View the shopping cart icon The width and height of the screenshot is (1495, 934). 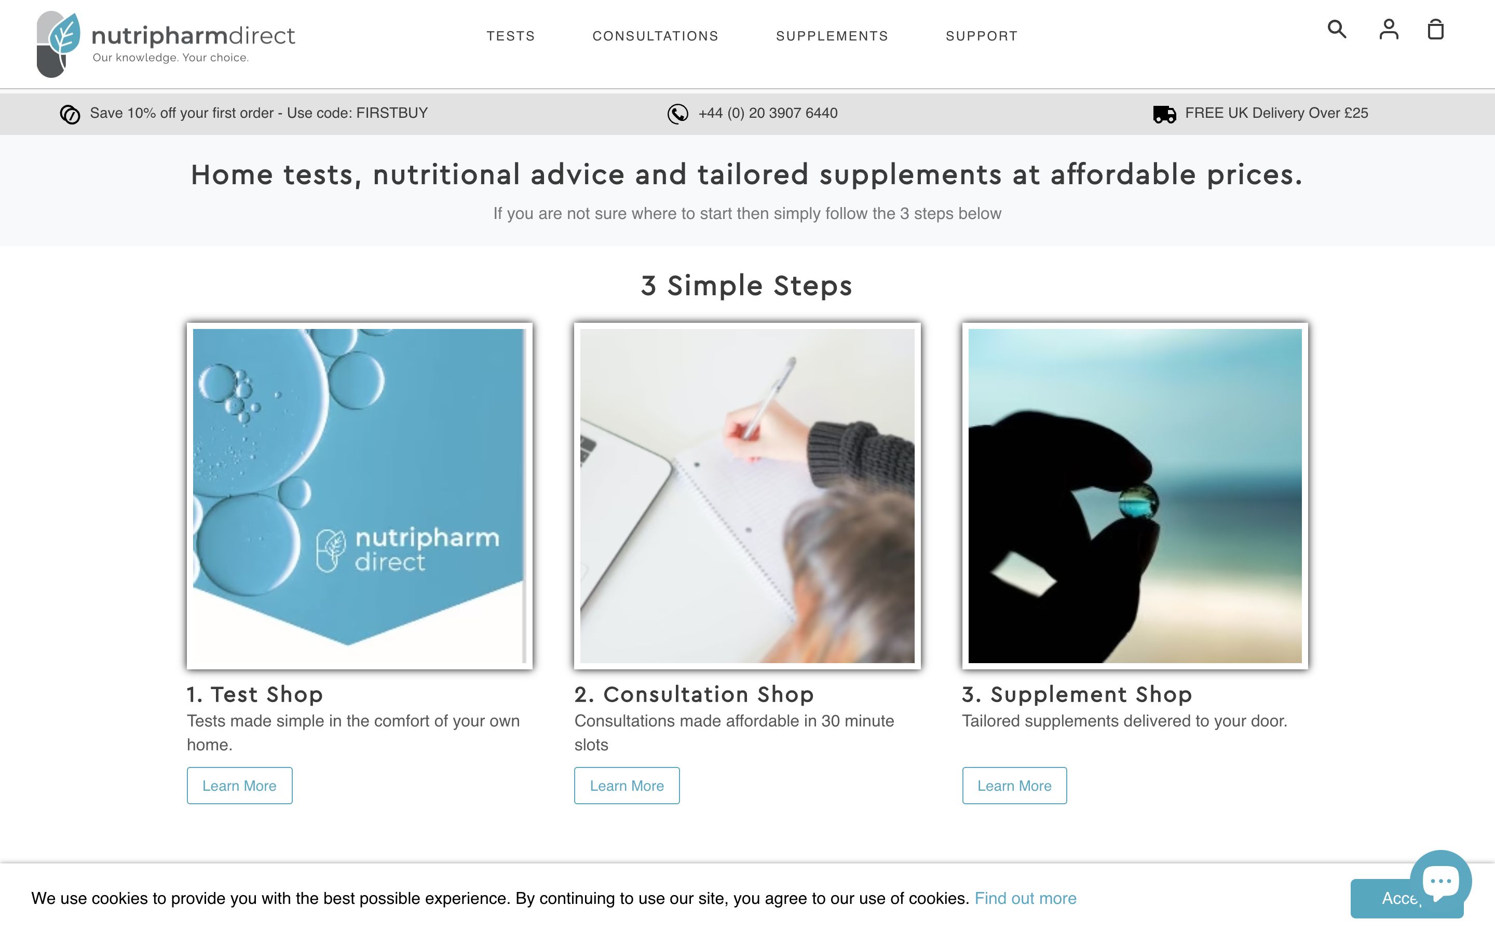click(1435, 29)
